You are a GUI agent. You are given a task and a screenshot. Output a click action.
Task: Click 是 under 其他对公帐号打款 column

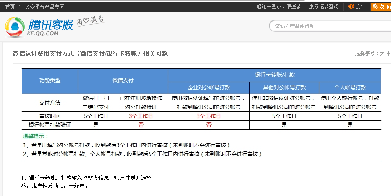click(x=284, y=125)
